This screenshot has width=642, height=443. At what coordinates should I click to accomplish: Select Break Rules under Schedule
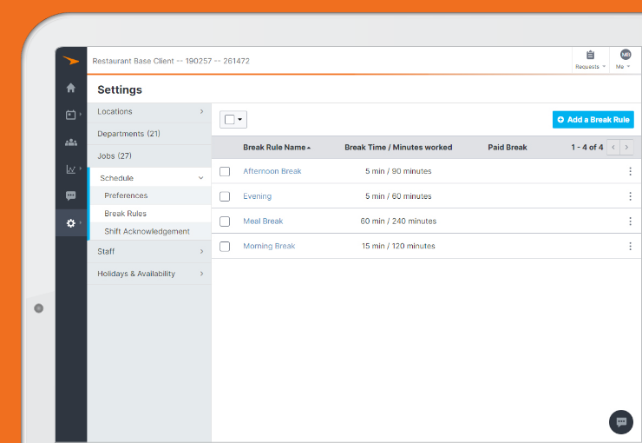point(150,214)
